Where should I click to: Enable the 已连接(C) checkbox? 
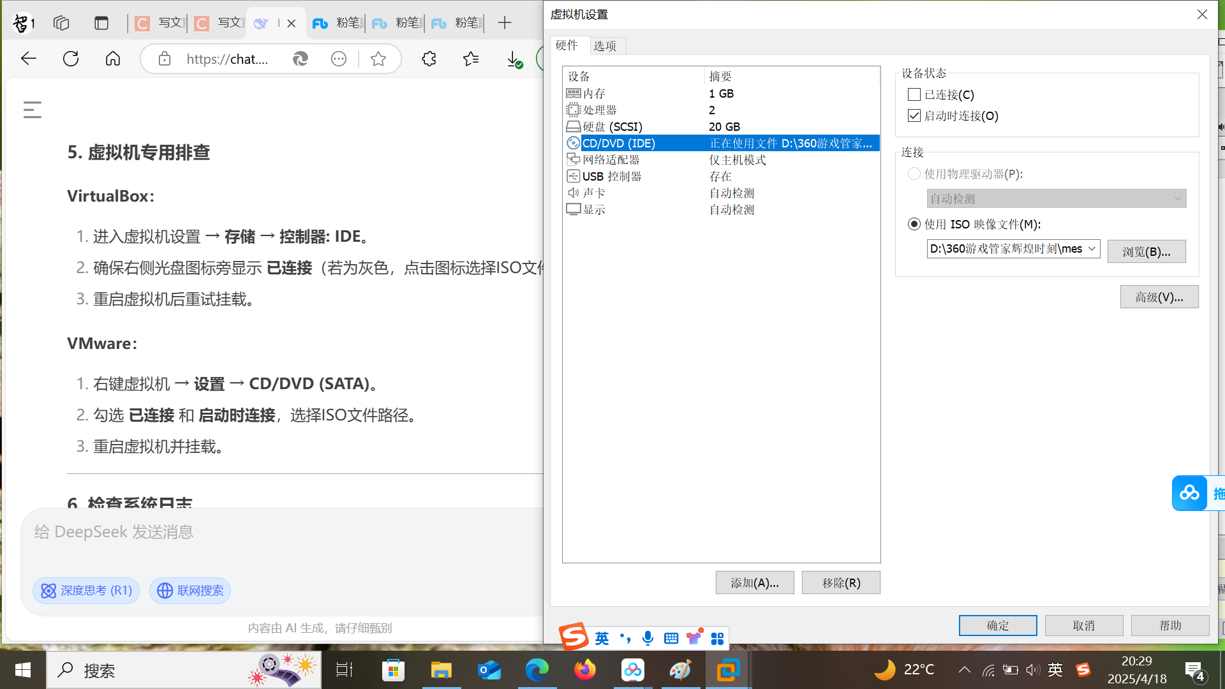914,94
